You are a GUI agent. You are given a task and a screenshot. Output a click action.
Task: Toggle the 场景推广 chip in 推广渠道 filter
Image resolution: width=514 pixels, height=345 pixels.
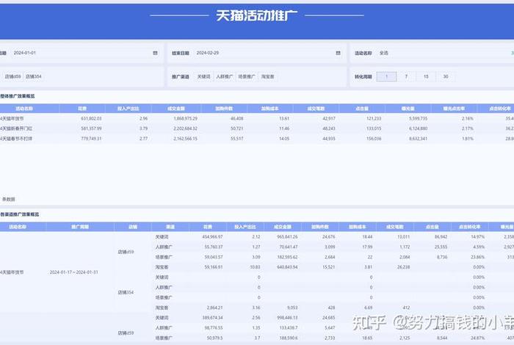pos(247,76)
